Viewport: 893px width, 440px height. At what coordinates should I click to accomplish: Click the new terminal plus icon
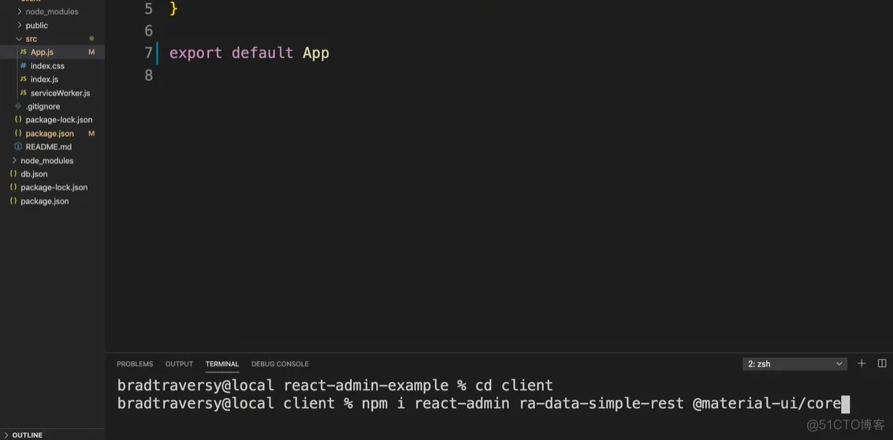[x=861, y=364]
